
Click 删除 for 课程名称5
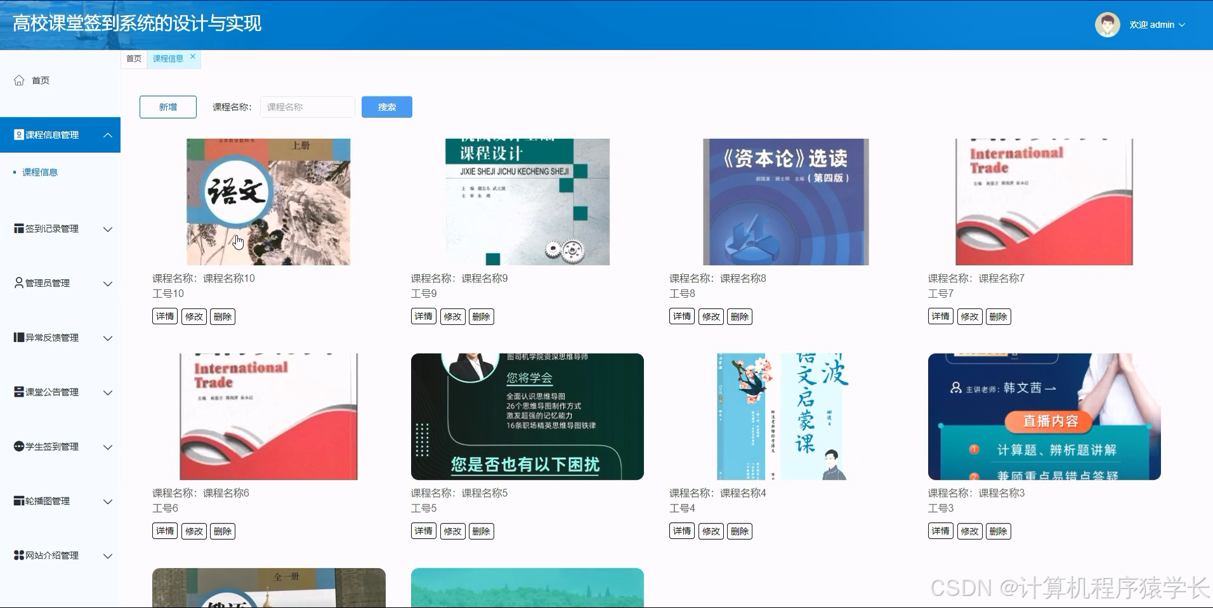[x=482, y=531]
